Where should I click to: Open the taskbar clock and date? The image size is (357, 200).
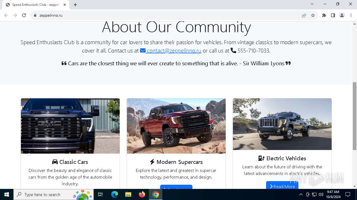tap(333, 194)
